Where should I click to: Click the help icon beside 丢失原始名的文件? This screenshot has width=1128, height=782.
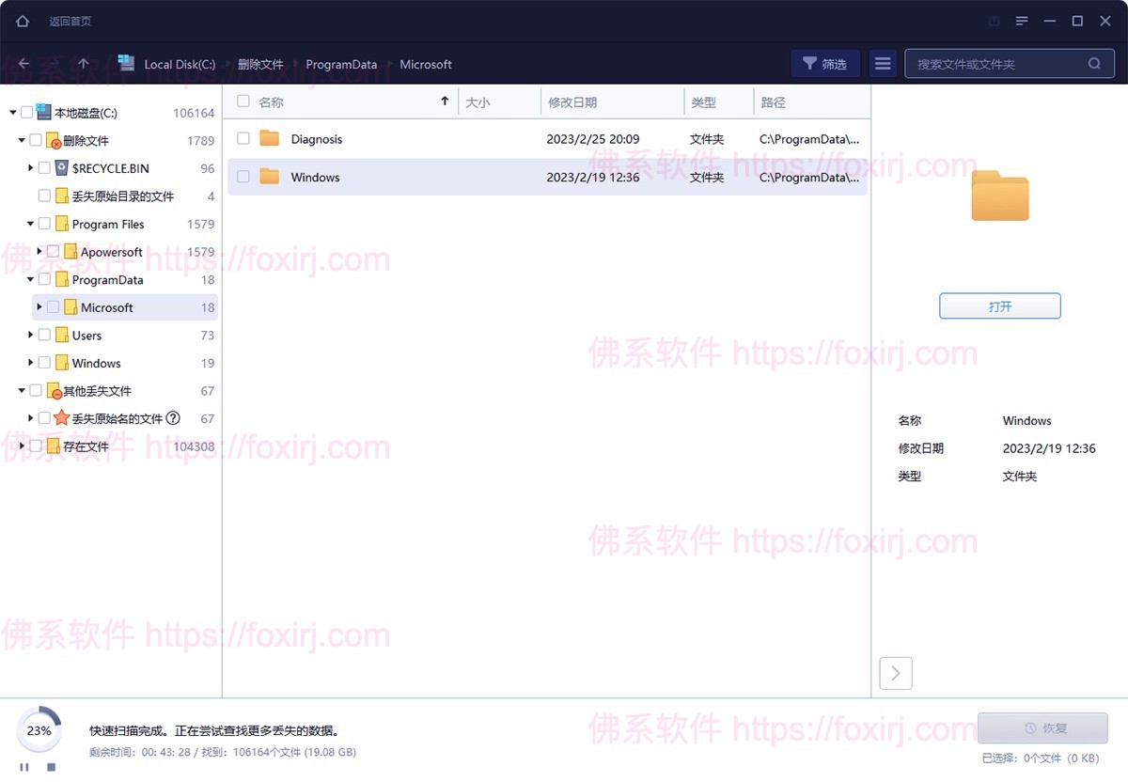[173, 418]
